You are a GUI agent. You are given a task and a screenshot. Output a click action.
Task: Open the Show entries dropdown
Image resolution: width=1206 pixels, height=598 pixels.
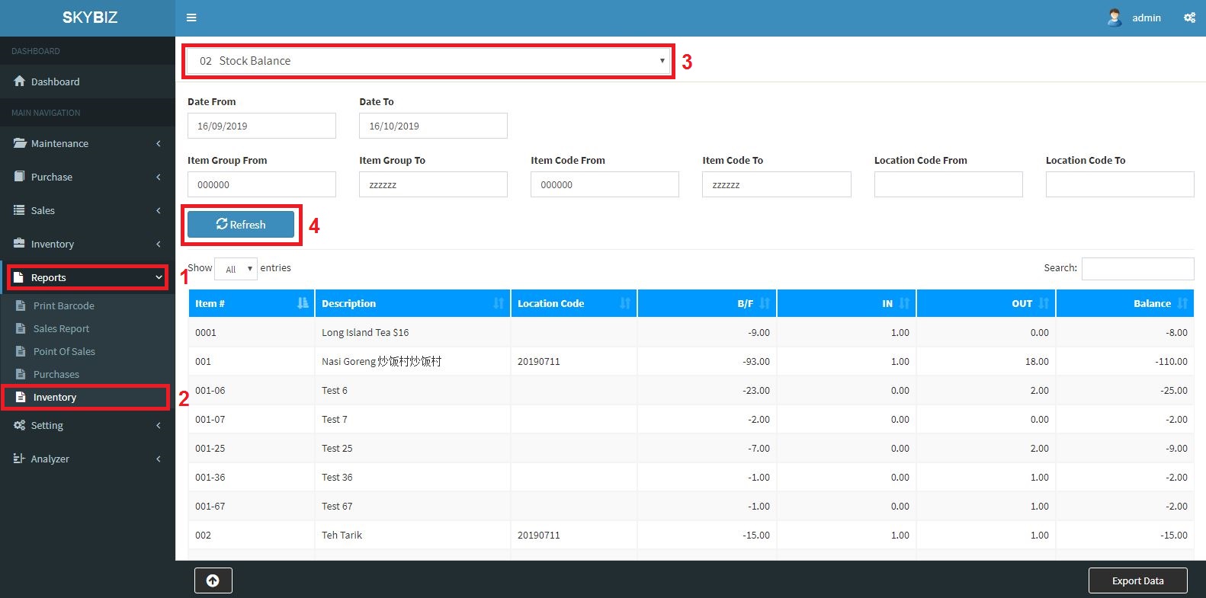pos(236,269)
